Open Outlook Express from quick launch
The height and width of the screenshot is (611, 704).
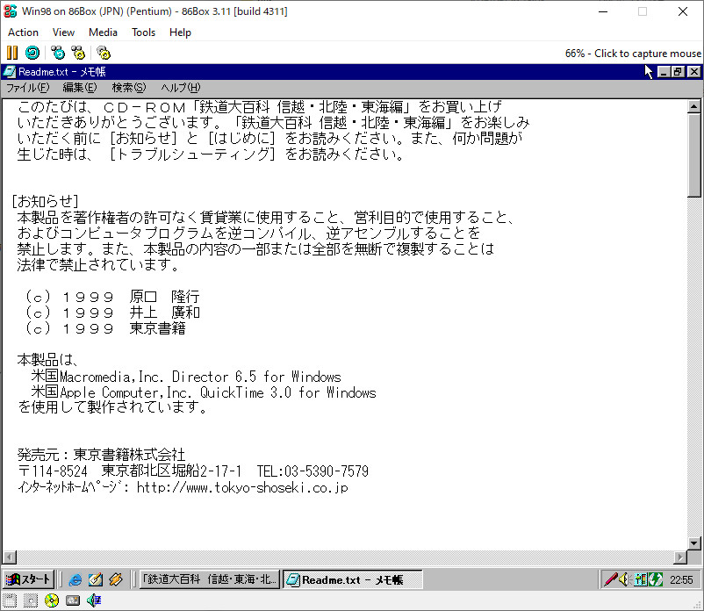point(95,579)
